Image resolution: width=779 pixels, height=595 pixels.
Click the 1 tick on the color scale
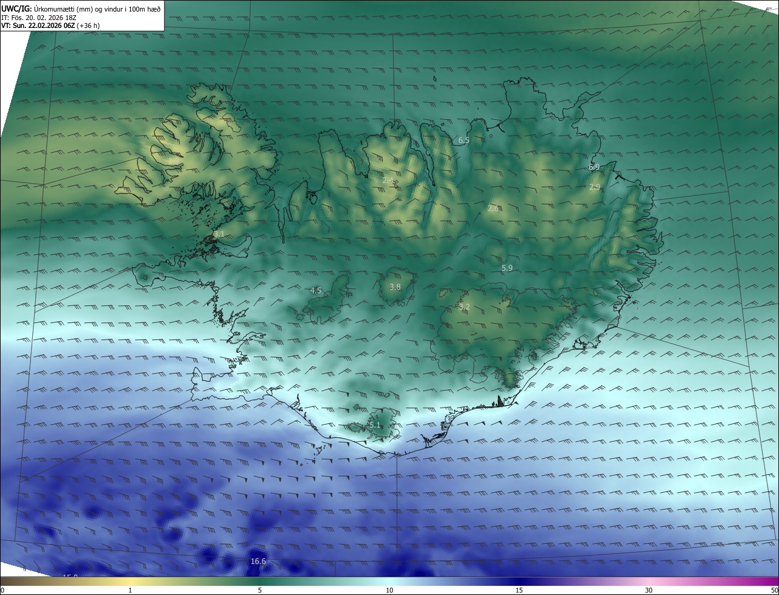point(130,590)
